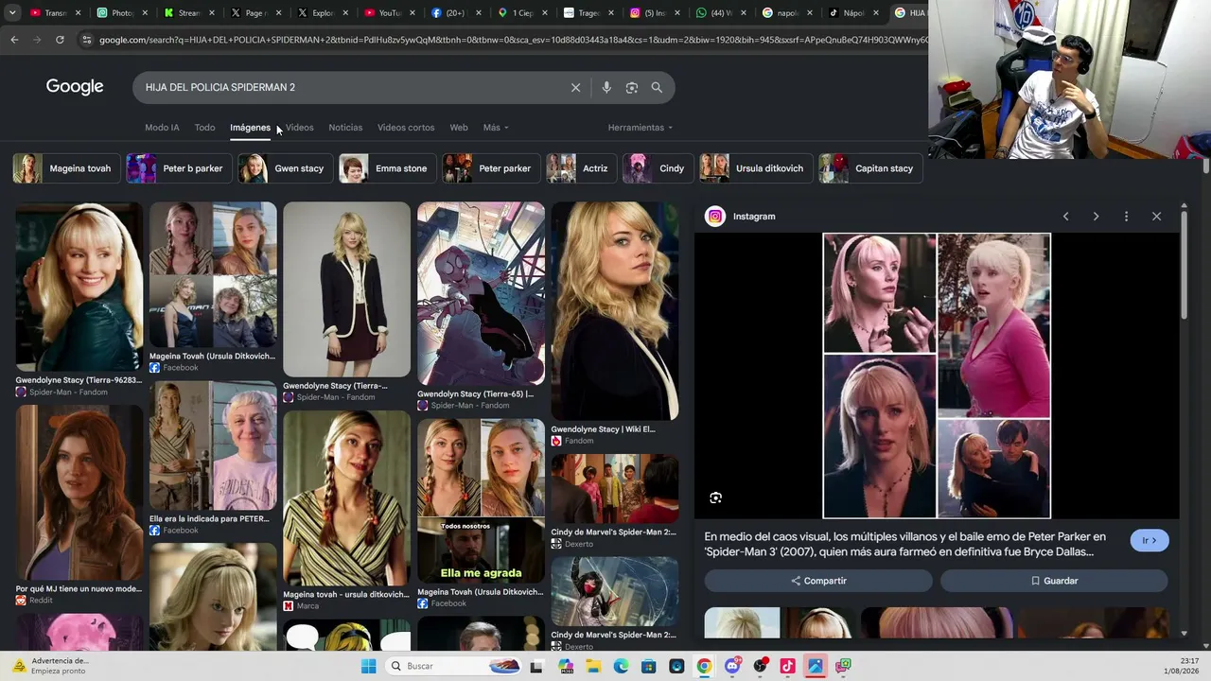1211x681 pixels.
Task: Click the Compartir button
Action: click(818, 581)
